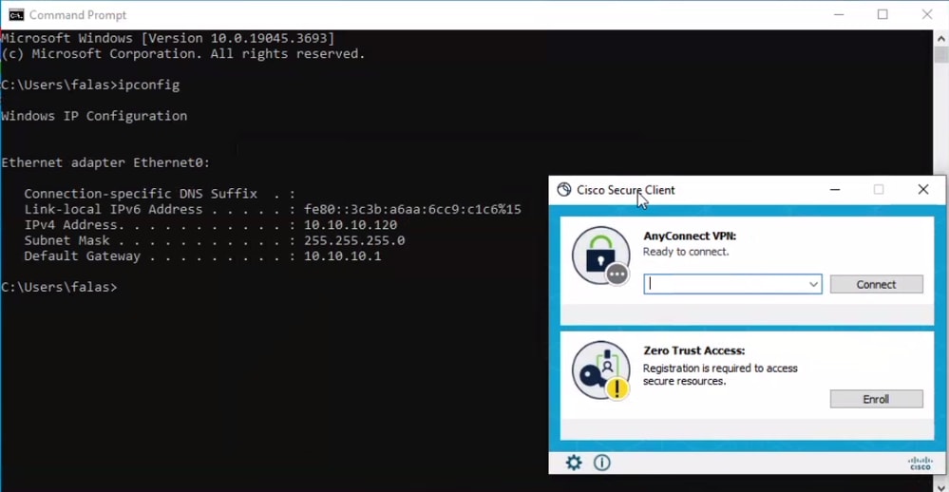Click the Microsoft Corporation copyright line

(x=182, y=54)
